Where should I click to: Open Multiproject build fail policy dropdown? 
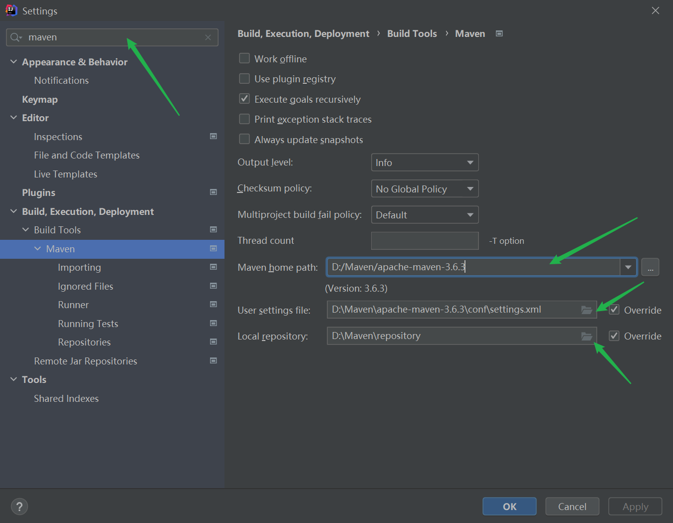coord(425,215)
